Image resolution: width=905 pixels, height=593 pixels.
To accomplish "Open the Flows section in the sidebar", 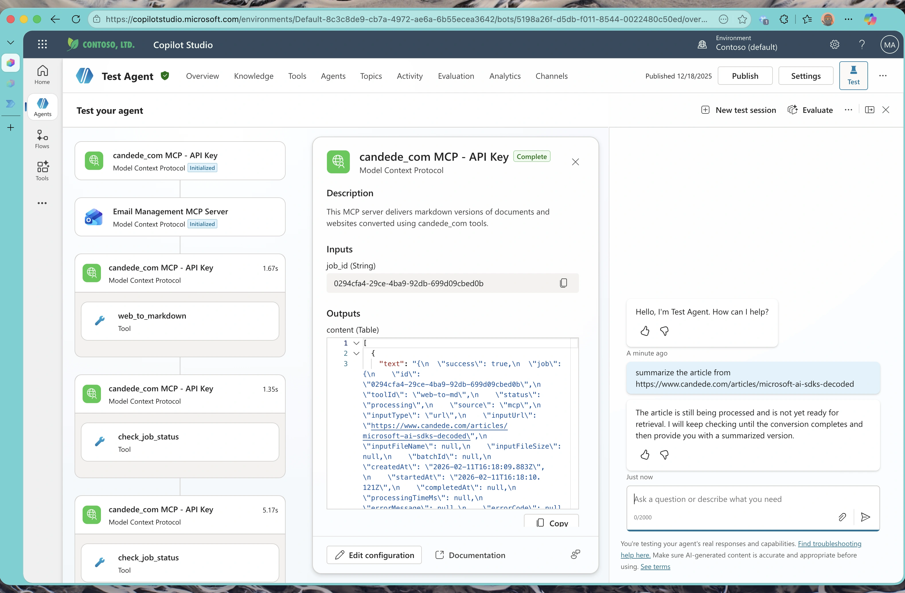I will pos(42,139).
